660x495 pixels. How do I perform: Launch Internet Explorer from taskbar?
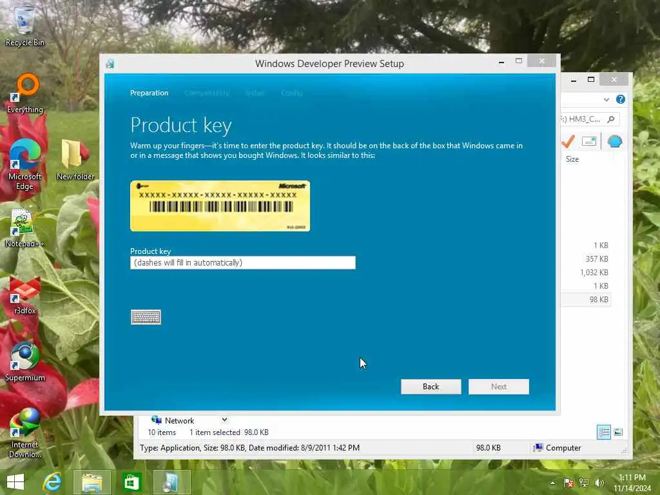tap(52, 482)
